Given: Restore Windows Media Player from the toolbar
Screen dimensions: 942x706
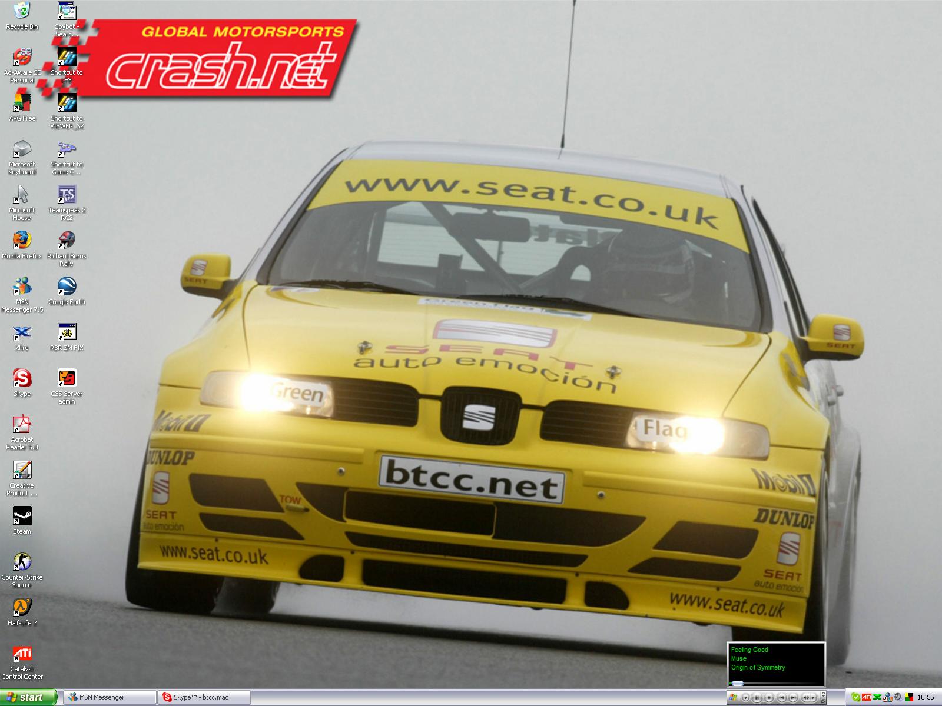Looking at the screenshot, I should click(x=824, y=701).
